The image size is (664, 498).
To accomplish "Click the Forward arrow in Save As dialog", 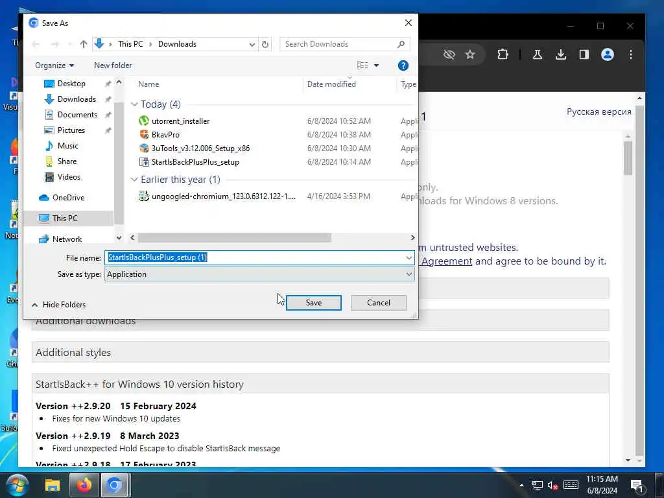I will 54,44.
